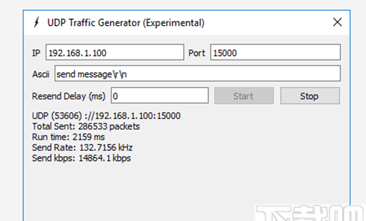This screenshot has width=366, height=221.
Task: Click the 'IP' label
Action: click(36, 53)
